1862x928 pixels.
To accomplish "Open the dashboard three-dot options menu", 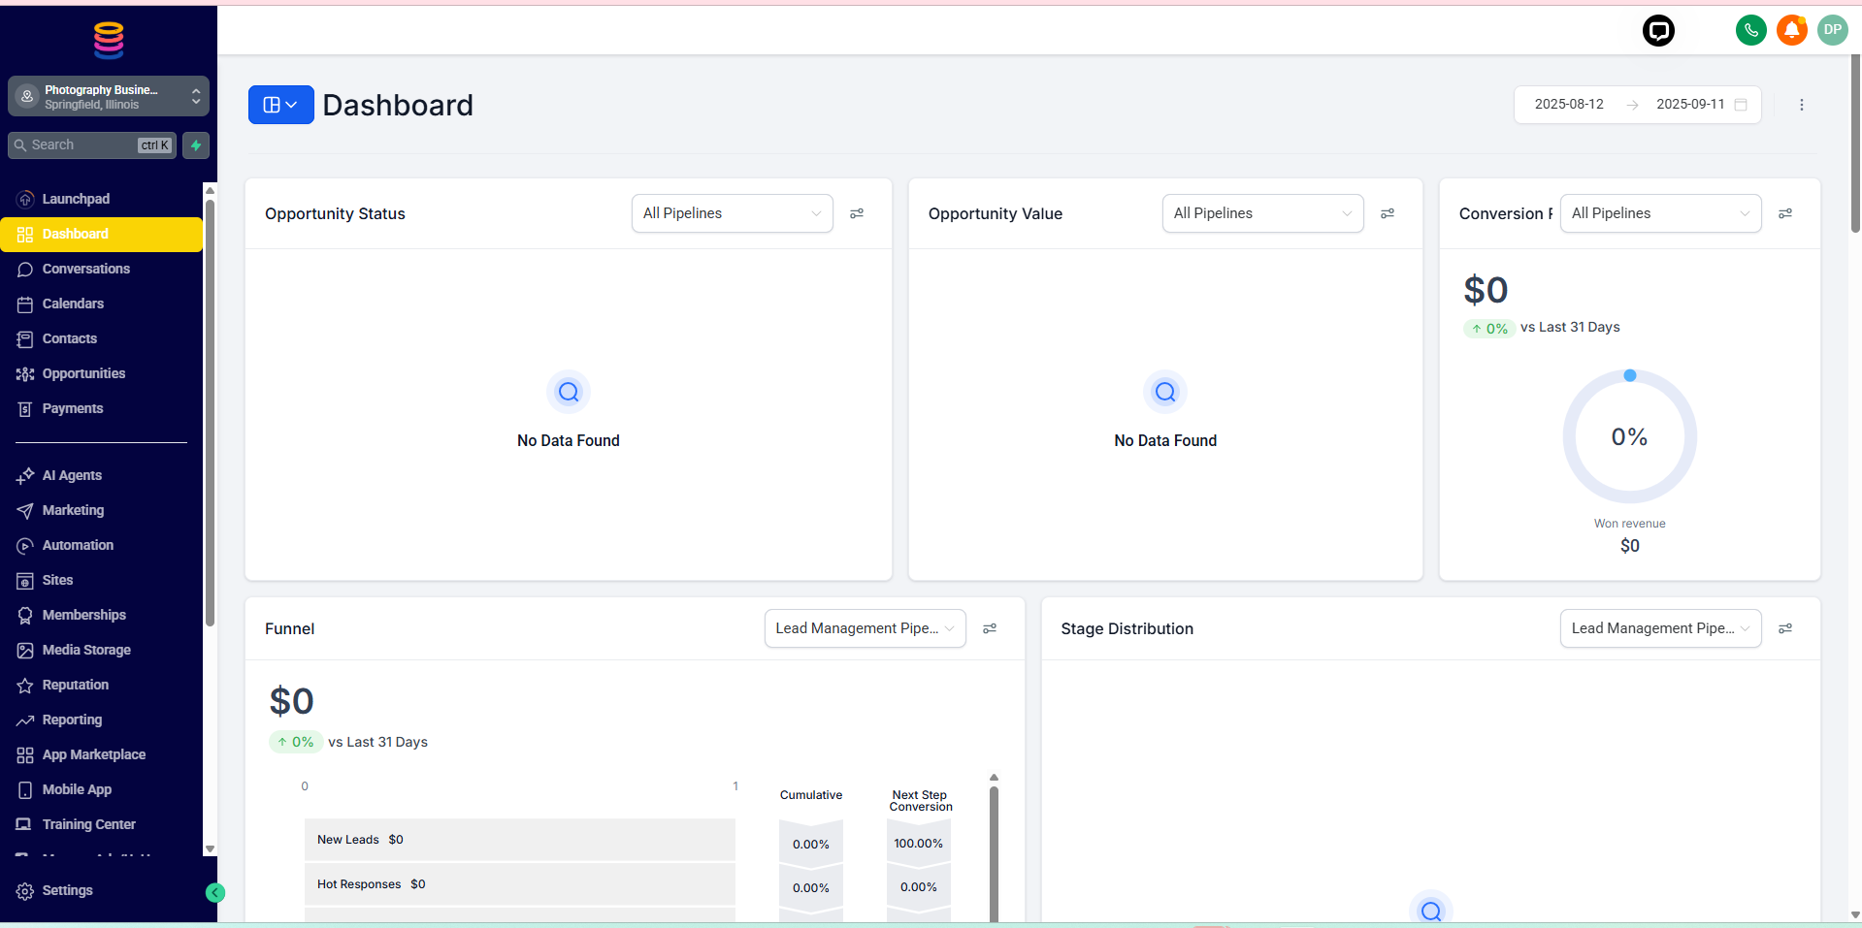I will [1802, 105].
